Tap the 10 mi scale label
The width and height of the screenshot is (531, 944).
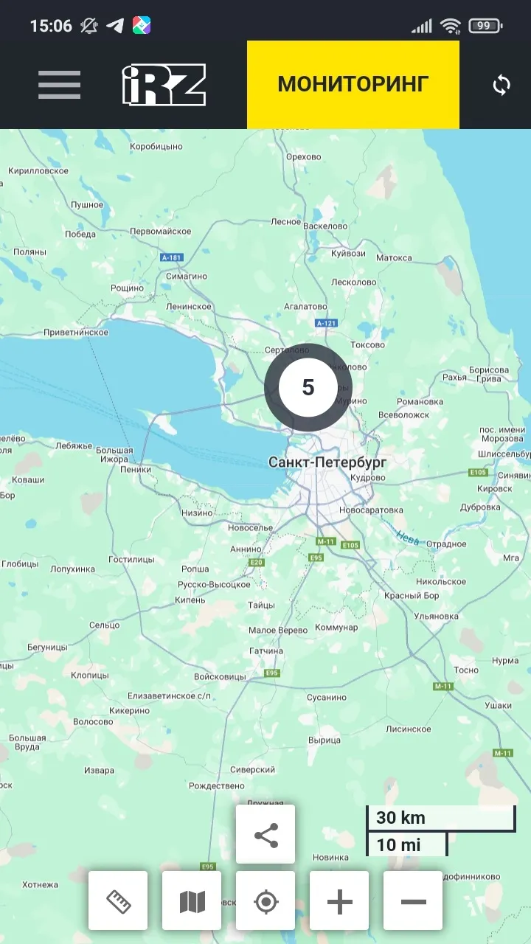pos(407,844)
